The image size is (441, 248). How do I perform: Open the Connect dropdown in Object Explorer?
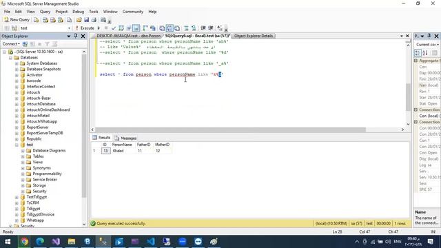point(11,44)
